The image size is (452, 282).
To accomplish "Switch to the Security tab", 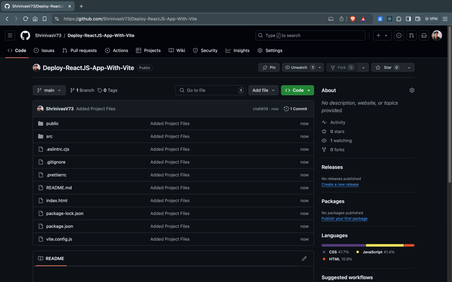I will pyautogui.click(x=205, y=50).
